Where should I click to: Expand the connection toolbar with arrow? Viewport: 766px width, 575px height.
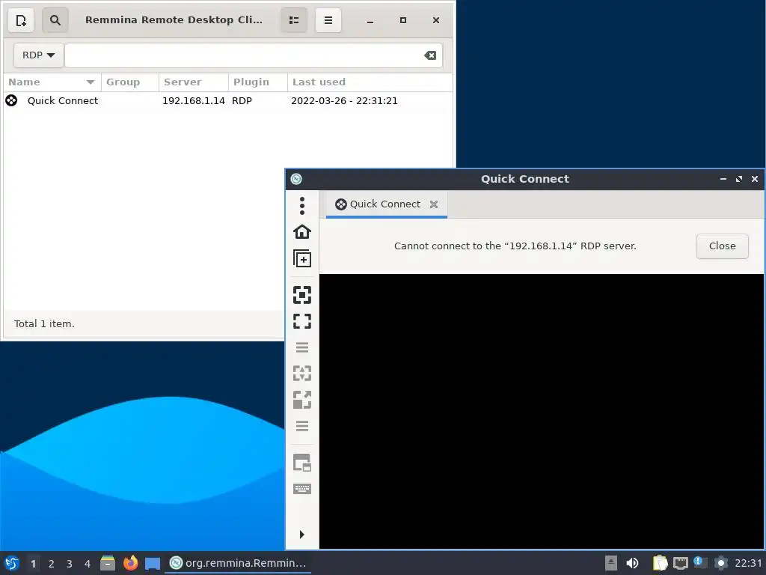click(302, 535)
